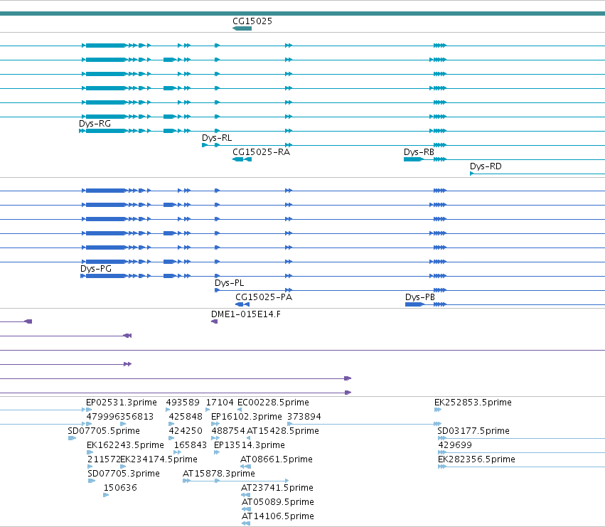Click the 488754 feature label
Image resolution: width=605 pixels, height=527 pixels.
228,431
